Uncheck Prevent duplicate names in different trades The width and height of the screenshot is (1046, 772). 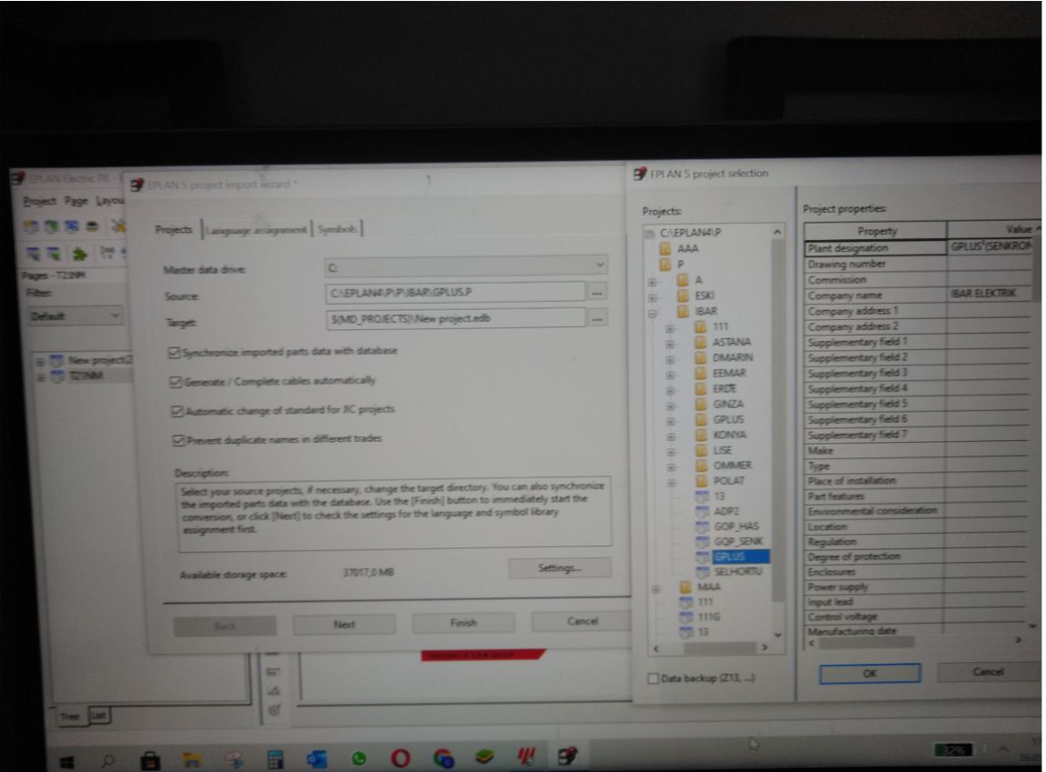[179, 440]
